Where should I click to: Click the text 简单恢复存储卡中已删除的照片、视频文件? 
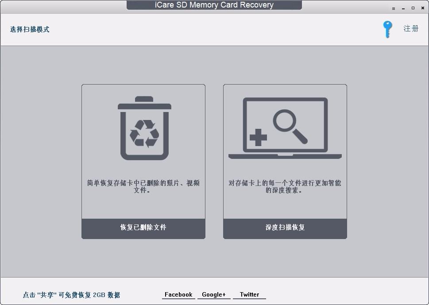tap(143, 186)
